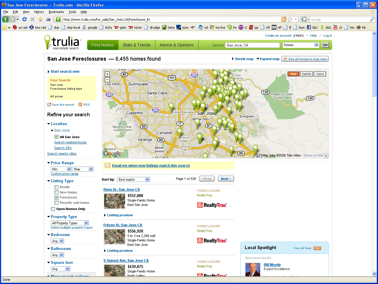378x284 pixels.
Task: Enable Open Homes Only checkbox
Action: pyautogui.click(x=53, y=209)
